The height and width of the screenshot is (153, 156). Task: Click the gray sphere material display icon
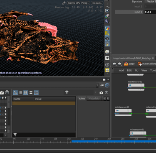[x=107, y=52]
